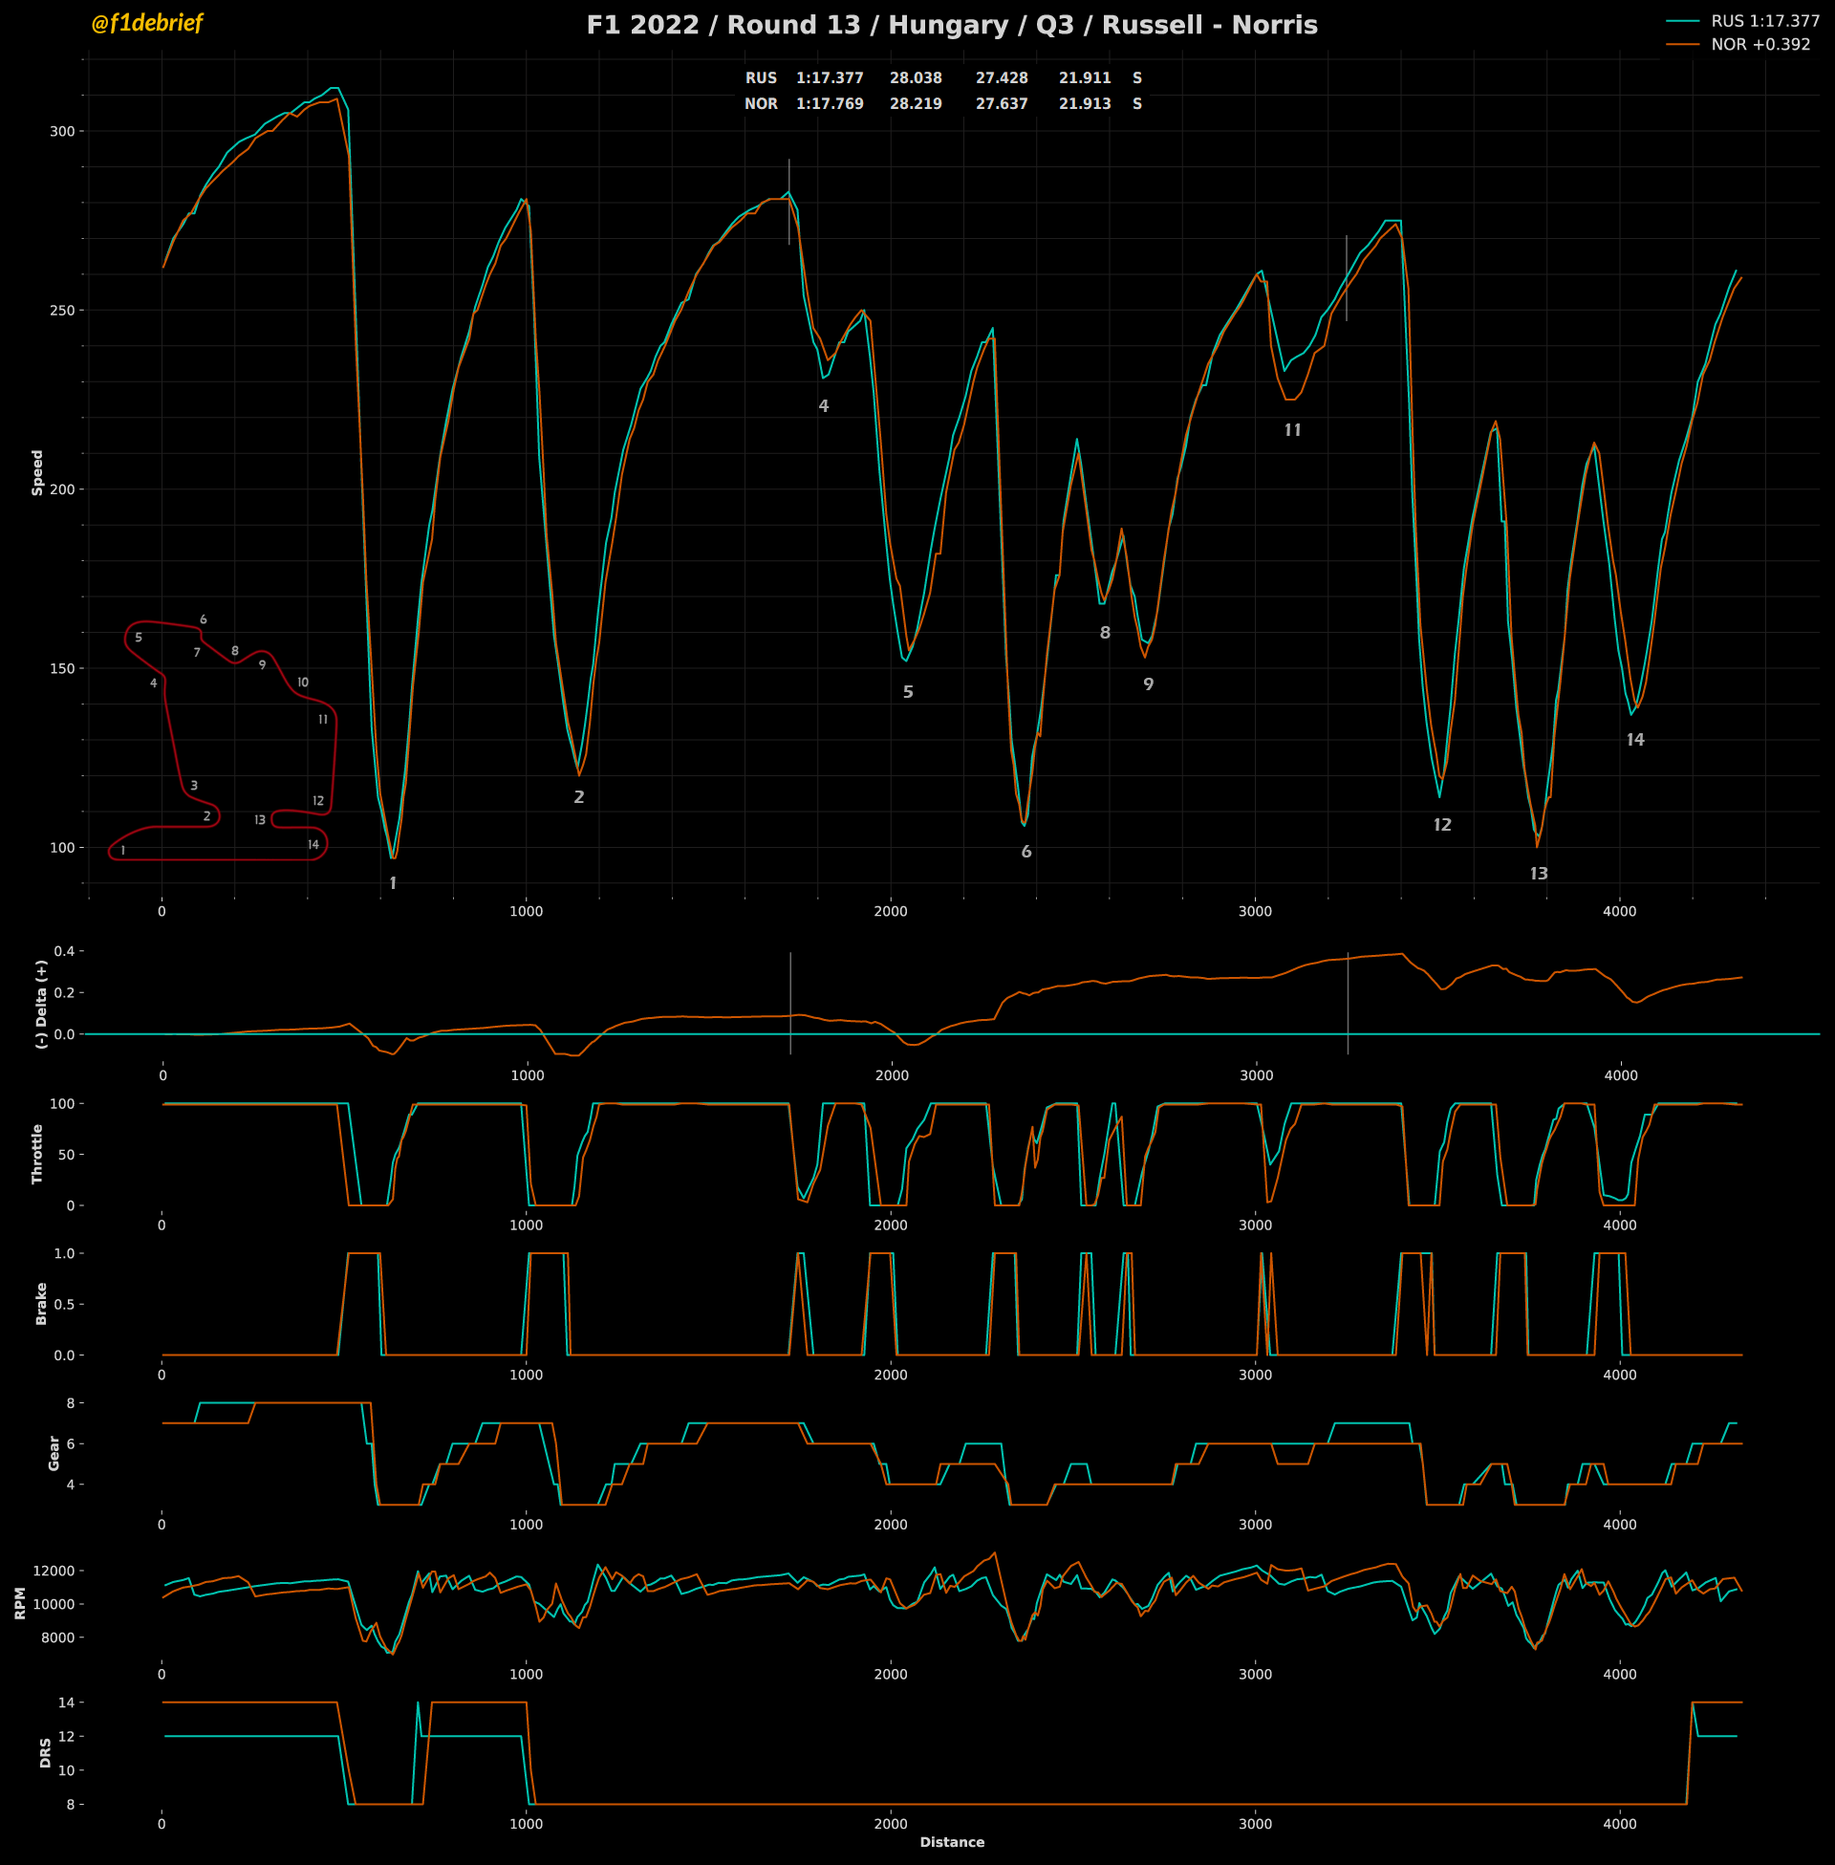Click turn 2 on track map
This screenshot has width=1835, height=1865.
coord(206,815)
